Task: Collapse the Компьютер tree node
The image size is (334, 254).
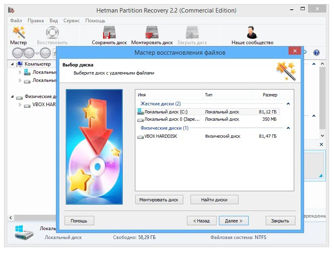Action: [12, 64]
